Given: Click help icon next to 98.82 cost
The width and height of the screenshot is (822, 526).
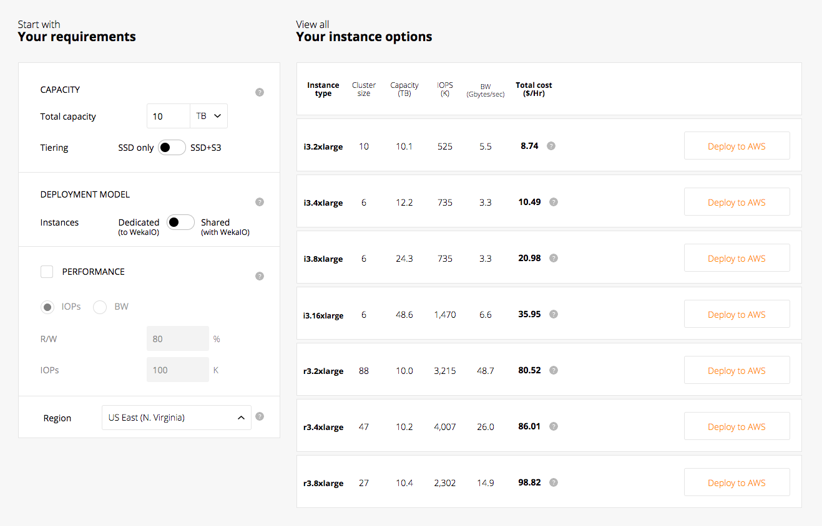Looking at the screenshot, I should [554, 482].
